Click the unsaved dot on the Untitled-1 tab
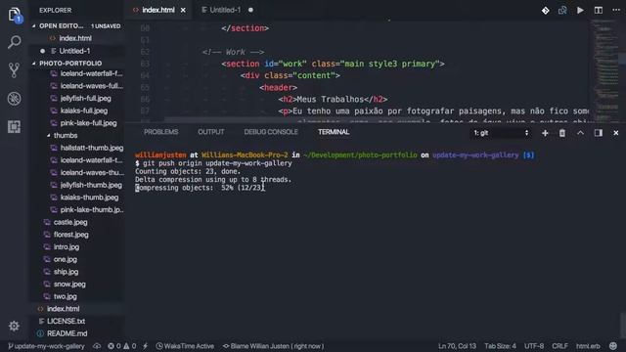The height and width of the screenshot is (352, 626). pos(250,10)
